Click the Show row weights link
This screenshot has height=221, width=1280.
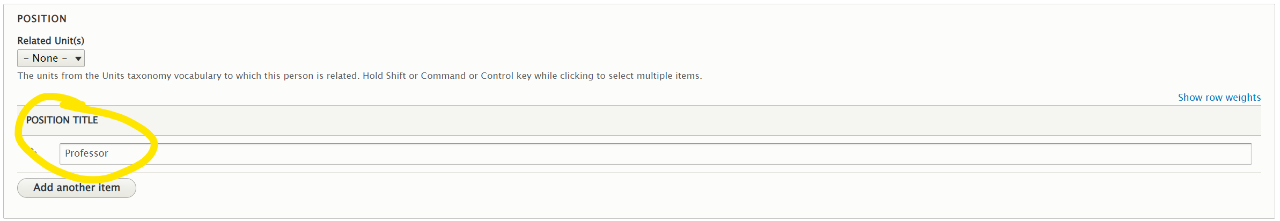(x=1219, y=98)
